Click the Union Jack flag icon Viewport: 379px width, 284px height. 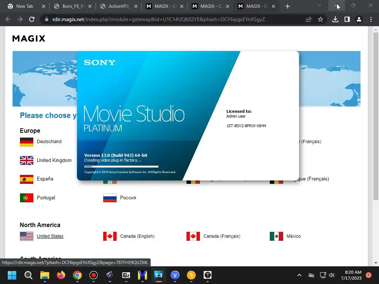click(x=27, y=160)
